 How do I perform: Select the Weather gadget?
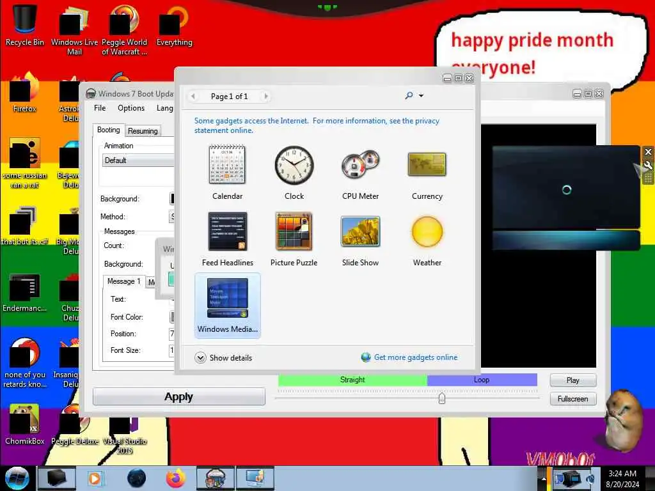(x=427, y=239)
